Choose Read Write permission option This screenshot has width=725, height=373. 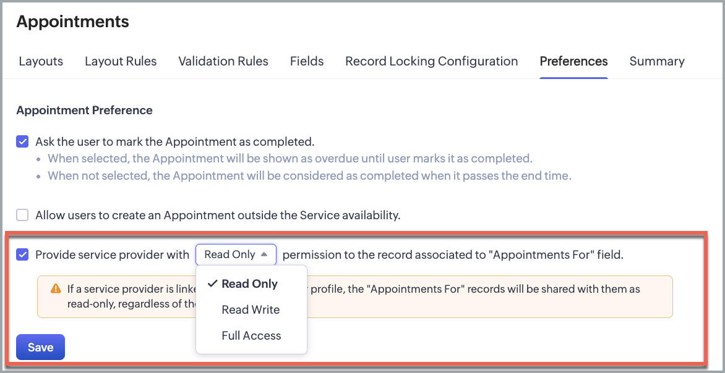coord(251,310)
